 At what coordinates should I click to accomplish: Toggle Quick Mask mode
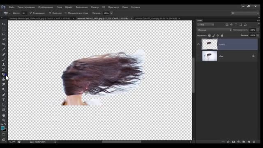point(3,135)
